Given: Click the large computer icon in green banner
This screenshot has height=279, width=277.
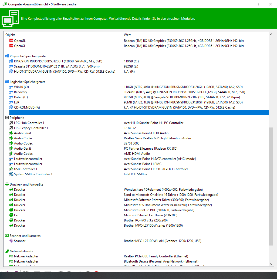Looking at the screenshot, I should click(x=11, y=18).
